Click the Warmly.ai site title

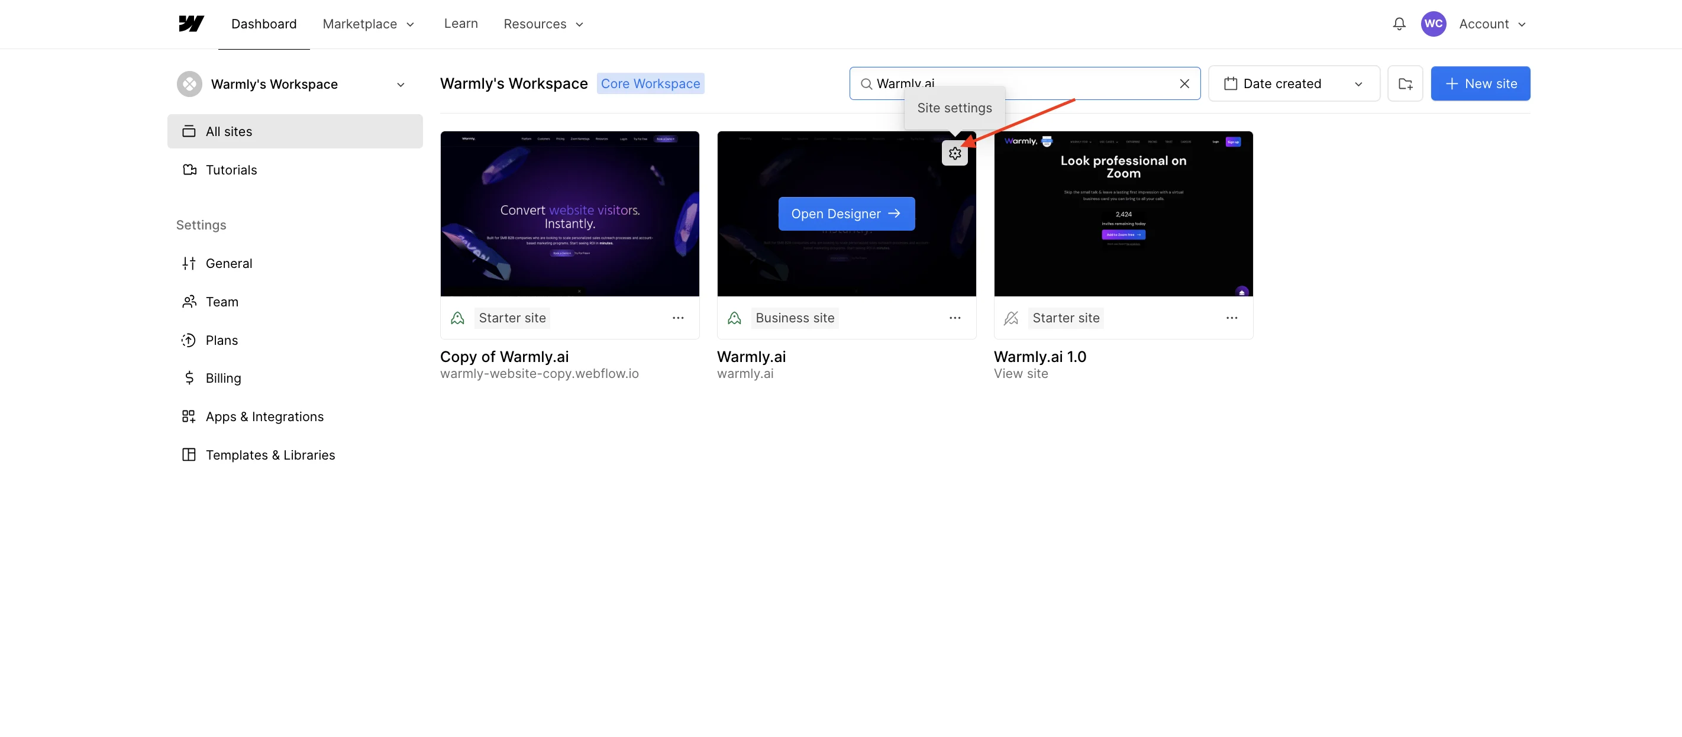pos(751,357)
